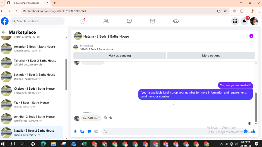Reload the page
The image size is (262, 147).
pos(16,11)
